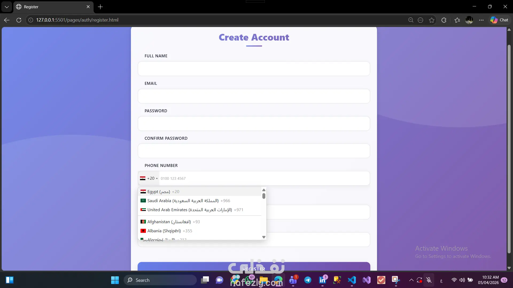Choose Saudi Arabia +966 from list
Image resolution: width=513 pixels, height=288 pixels.
pyautogui.click(x=200, y=201)
